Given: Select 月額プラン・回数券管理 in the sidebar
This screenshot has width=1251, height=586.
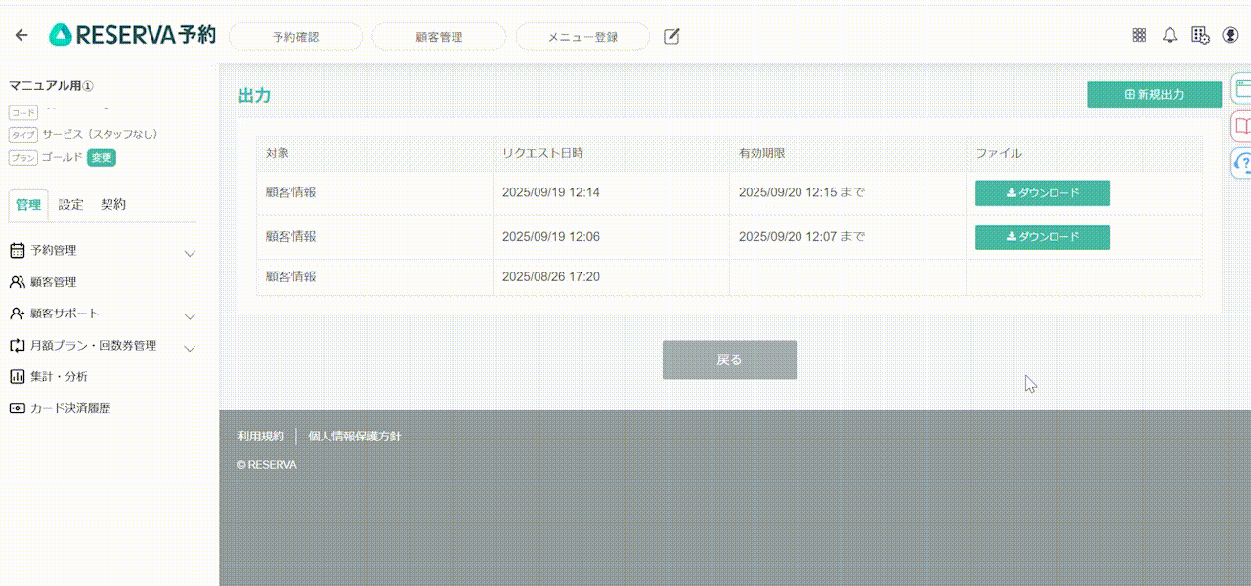Looking at the screenshot, I should tap(94, 345).
